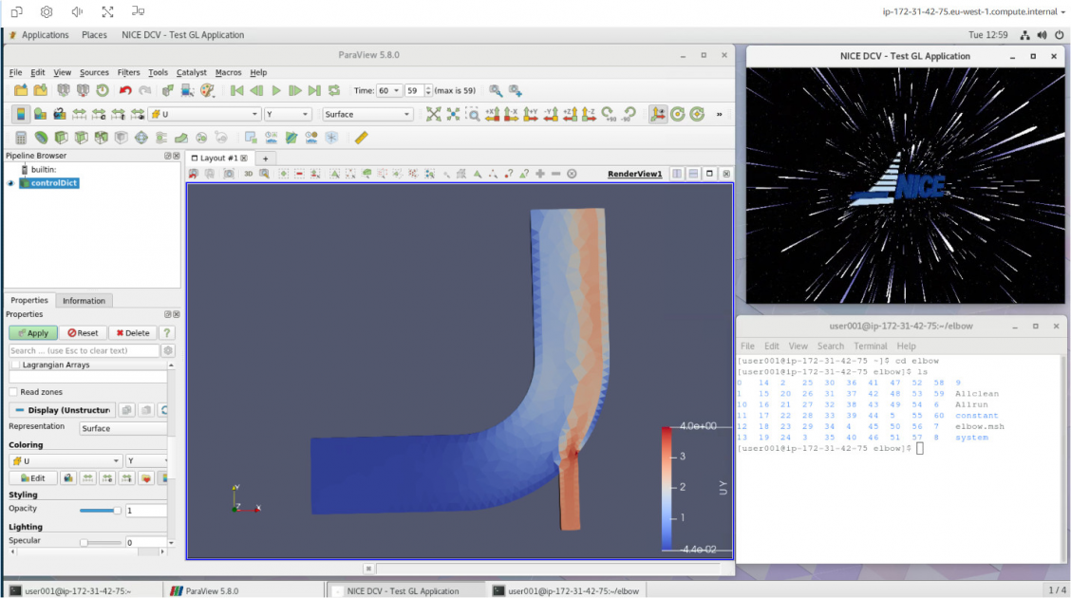Switch to the Information tab
The image size is (1071, 598).
84,300
